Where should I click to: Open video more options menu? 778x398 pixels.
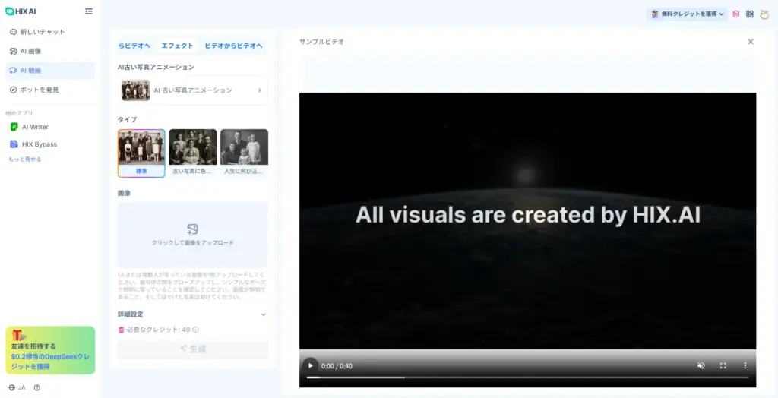coord(745,366)
